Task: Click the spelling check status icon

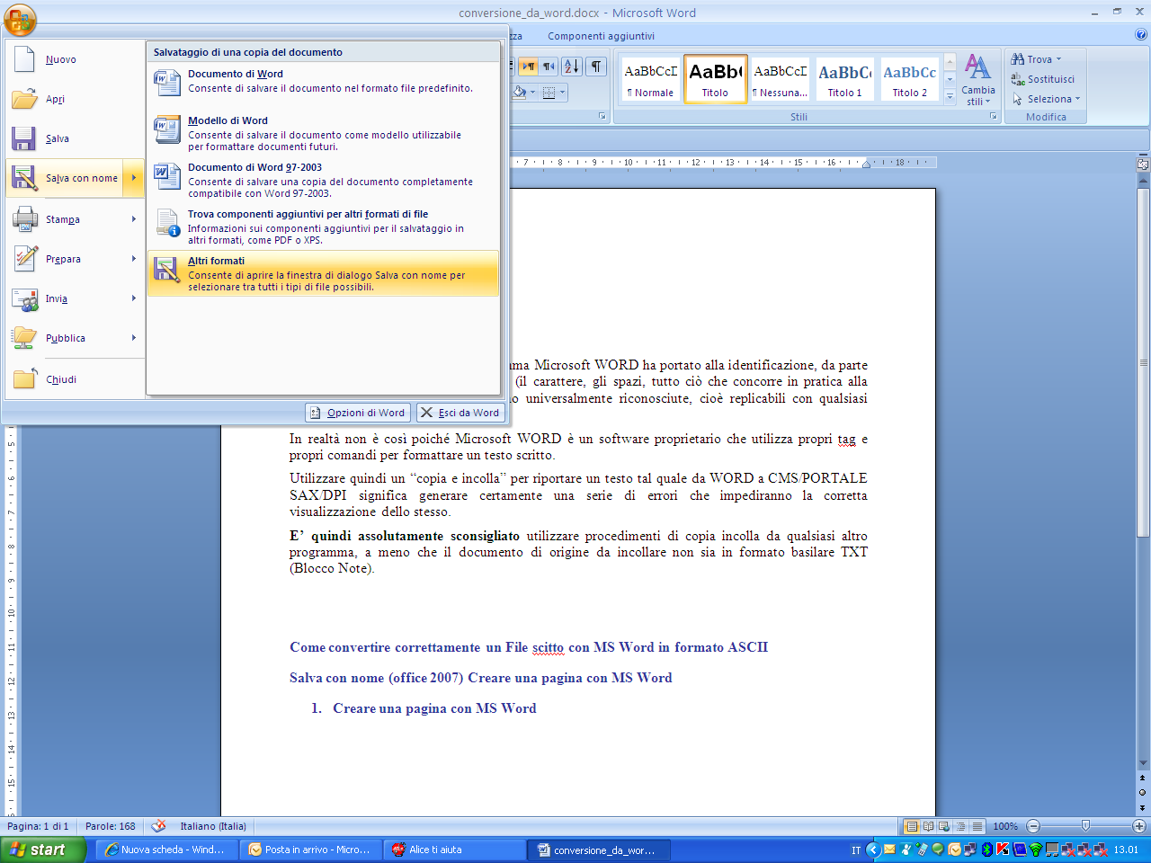Action: [159, 826]
